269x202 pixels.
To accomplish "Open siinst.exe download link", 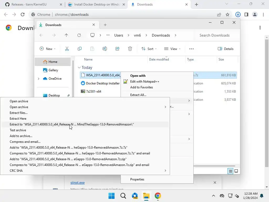I will click(77, 183).
